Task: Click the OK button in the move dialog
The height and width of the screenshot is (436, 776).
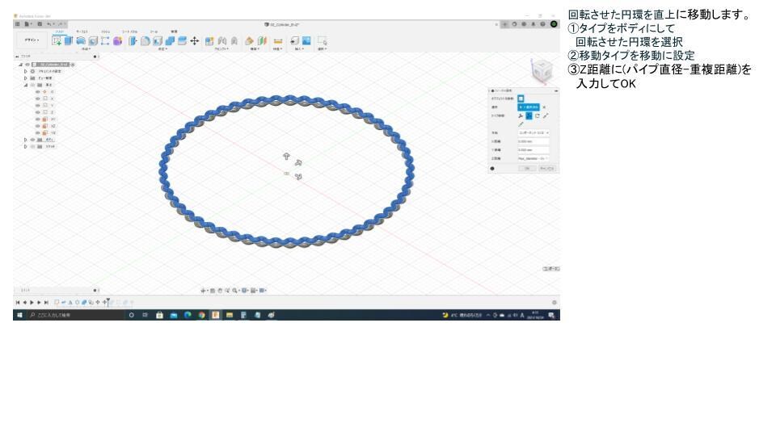Action: coord(527,169)
